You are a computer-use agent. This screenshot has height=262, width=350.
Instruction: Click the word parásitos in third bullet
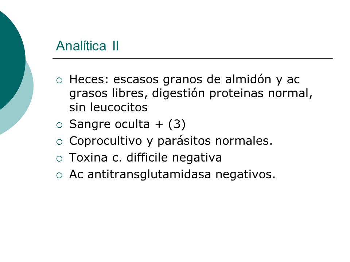[184, 141]
